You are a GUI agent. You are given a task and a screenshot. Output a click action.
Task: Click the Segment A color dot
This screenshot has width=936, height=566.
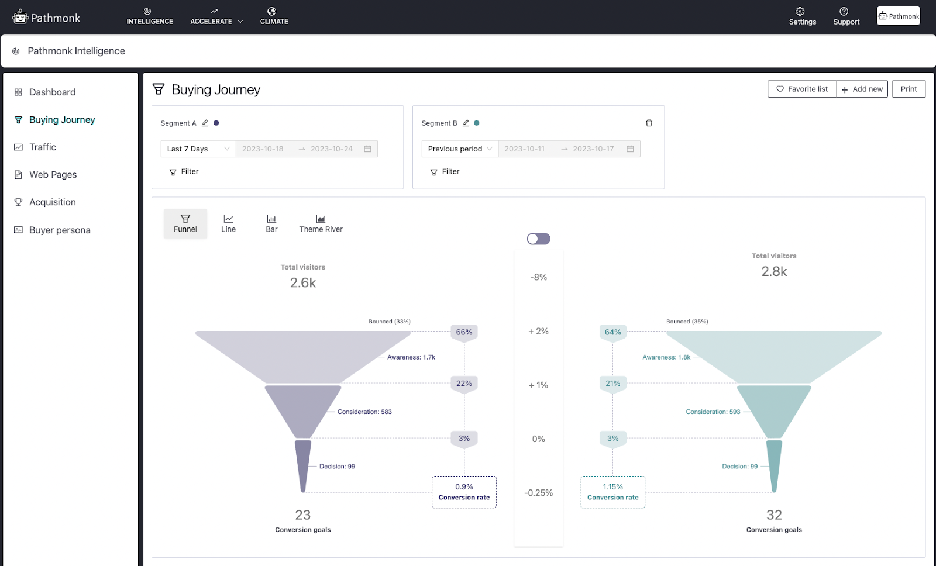(x=216, y=123)
